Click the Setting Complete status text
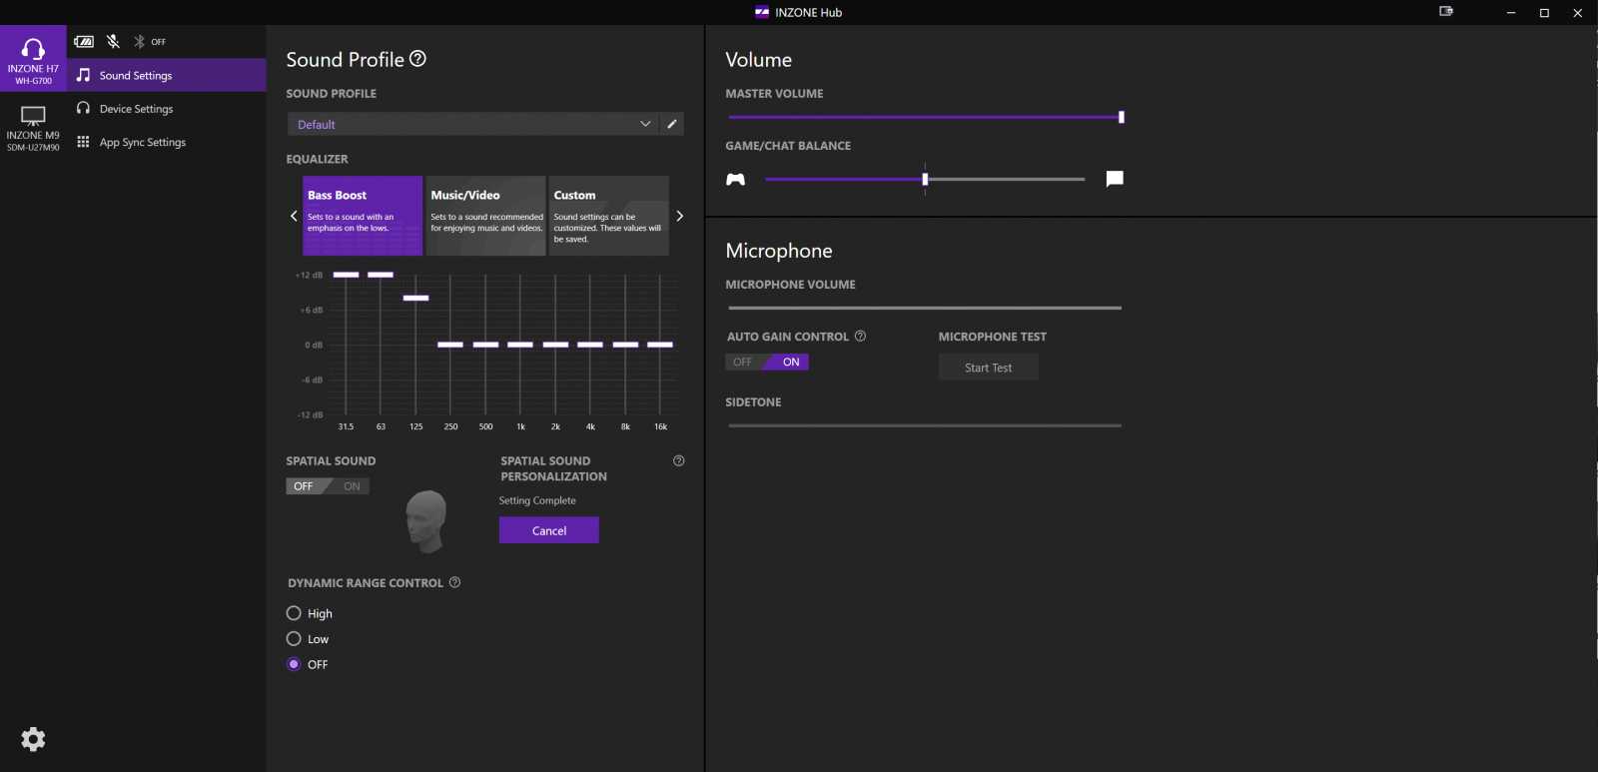Image resolution: width=1598 pixels, height=772 pixels. pyautogui.click(x=537, y=500)
